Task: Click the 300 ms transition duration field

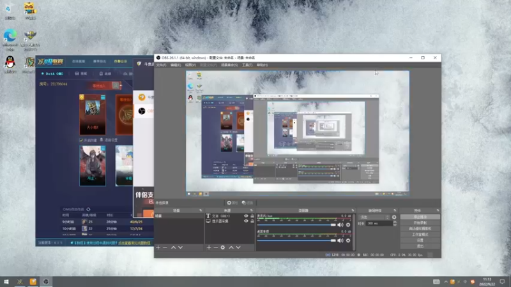Action: [379, 224]
